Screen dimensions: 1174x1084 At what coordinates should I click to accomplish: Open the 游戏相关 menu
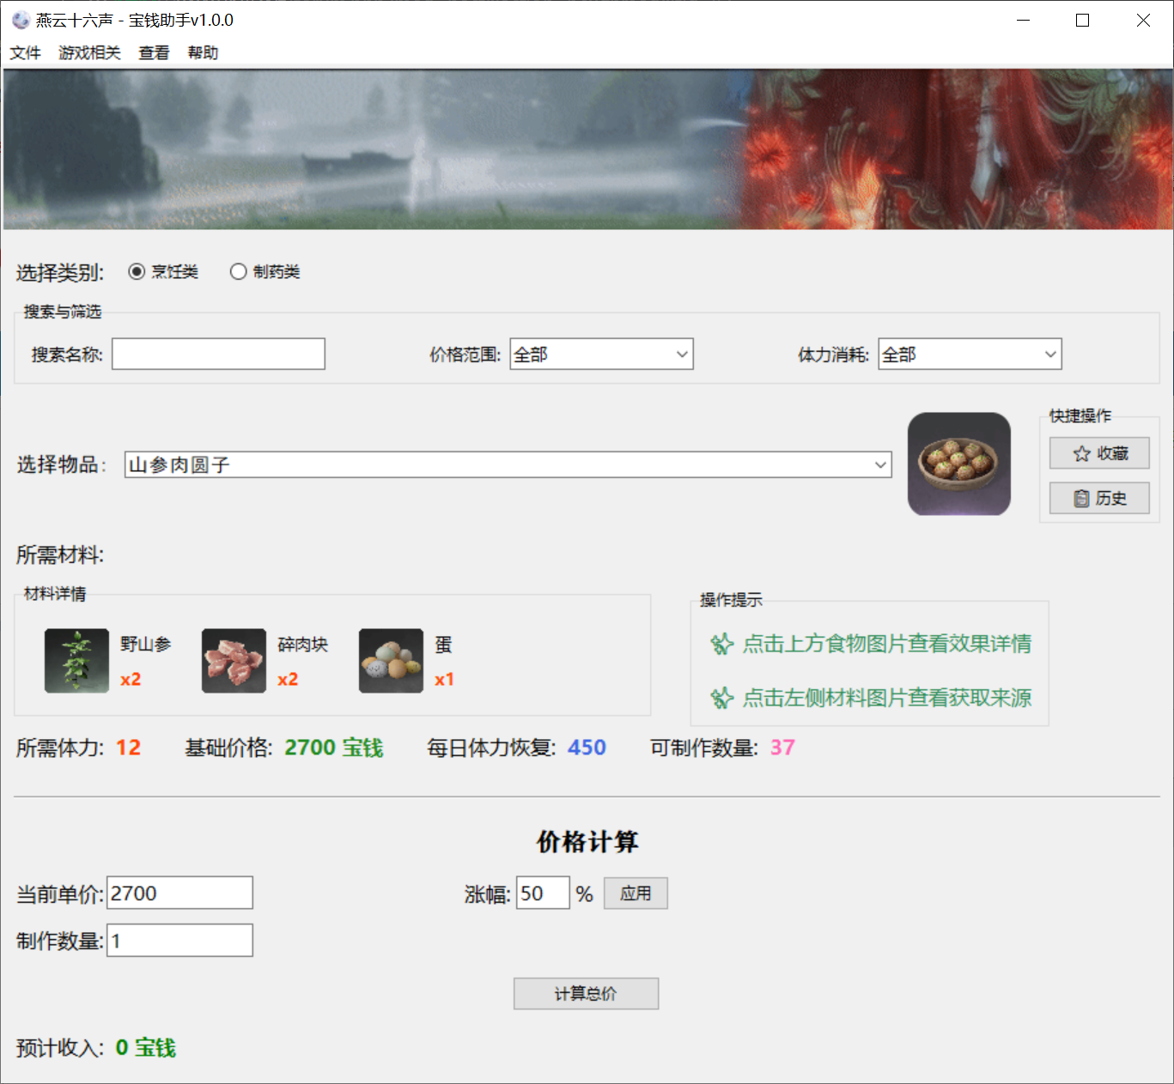(x=89, y=53)
